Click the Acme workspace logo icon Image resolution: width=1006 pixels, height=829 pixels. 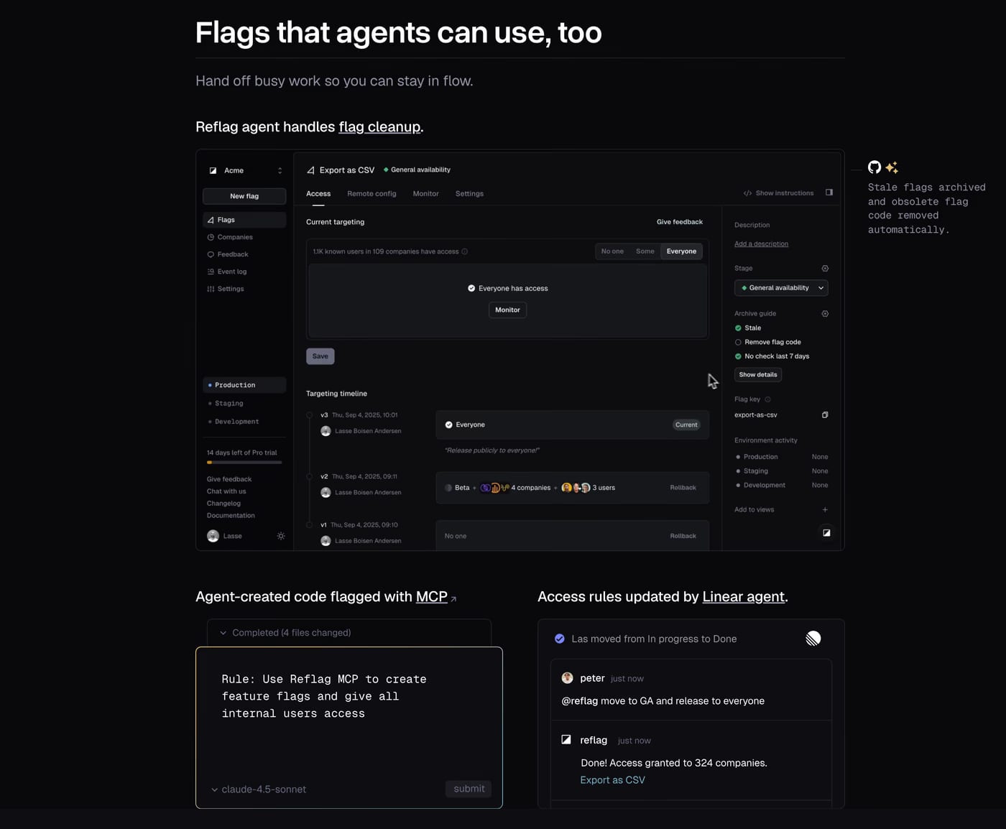tap(213, 170)
